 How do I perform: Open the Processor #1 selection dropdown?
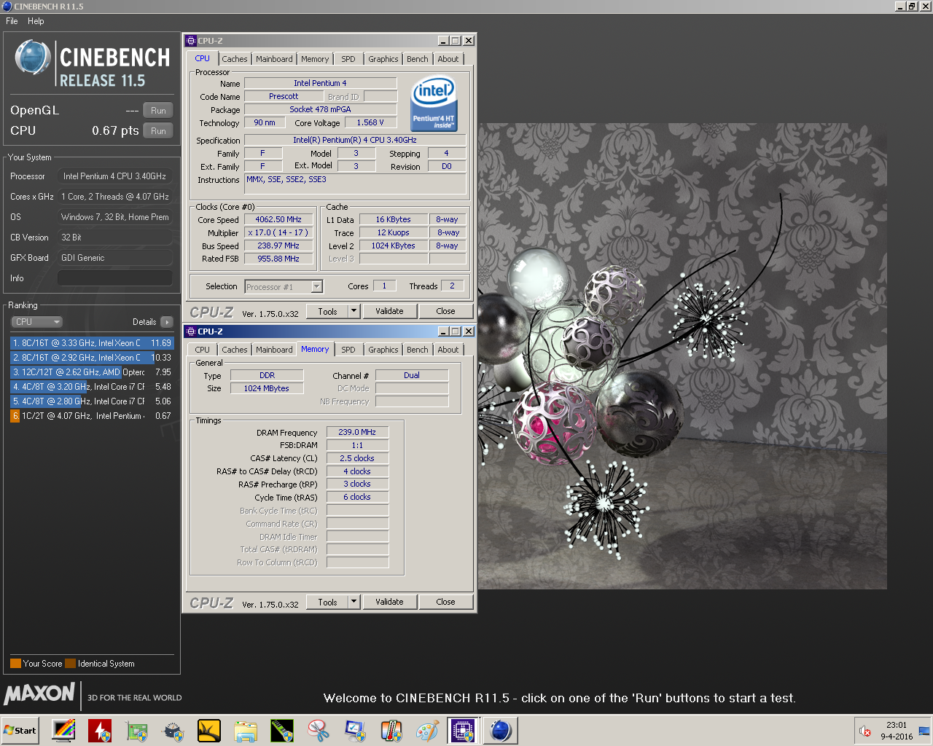[x=284, y=287]
